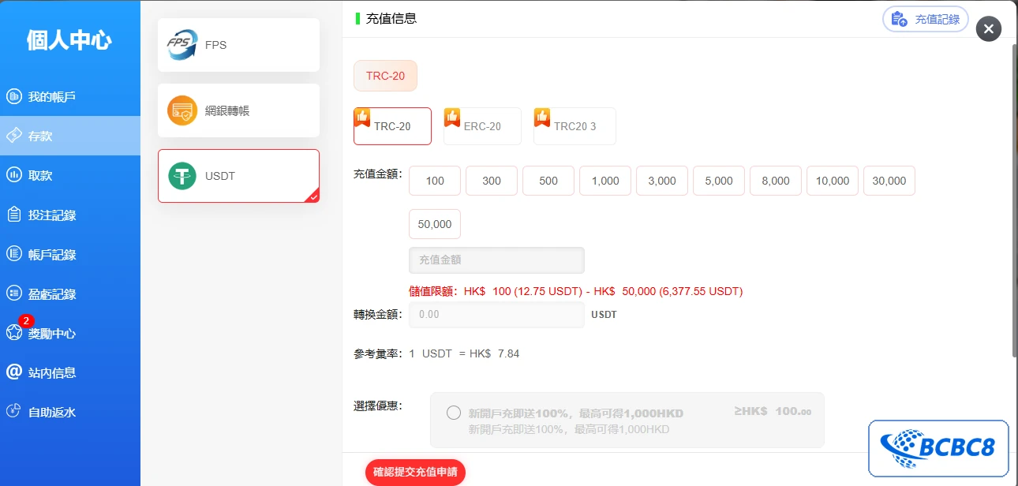Select the new-user 100% bonus radio button

(454, 413)
